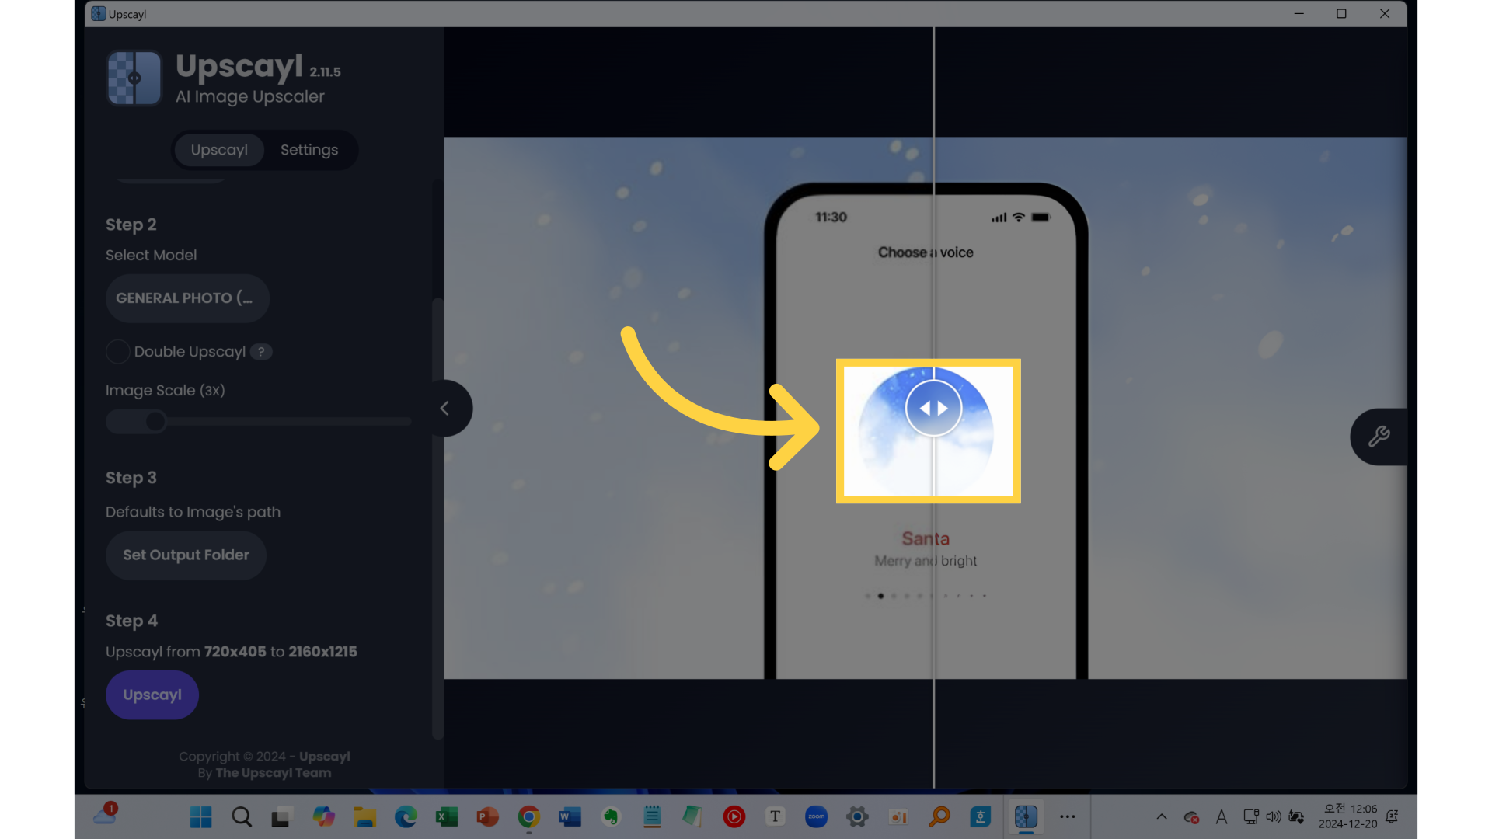Click the Upscayl action button in Step 4
This screenshot has height=839, width=1492.
pyautogui.click(x=152, y=695)
